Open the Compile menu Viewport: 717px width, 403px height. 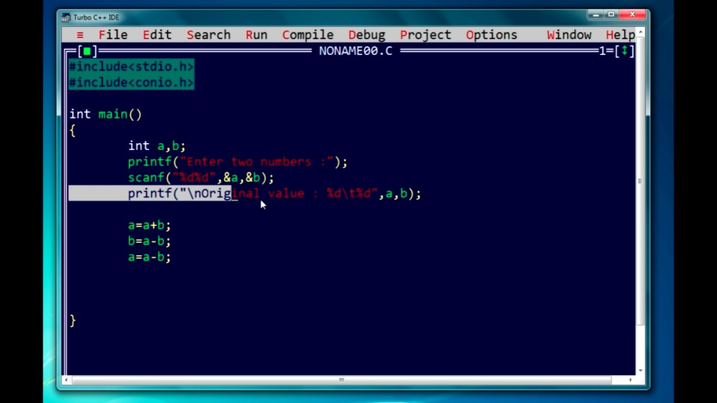click(x=308, y=35)
